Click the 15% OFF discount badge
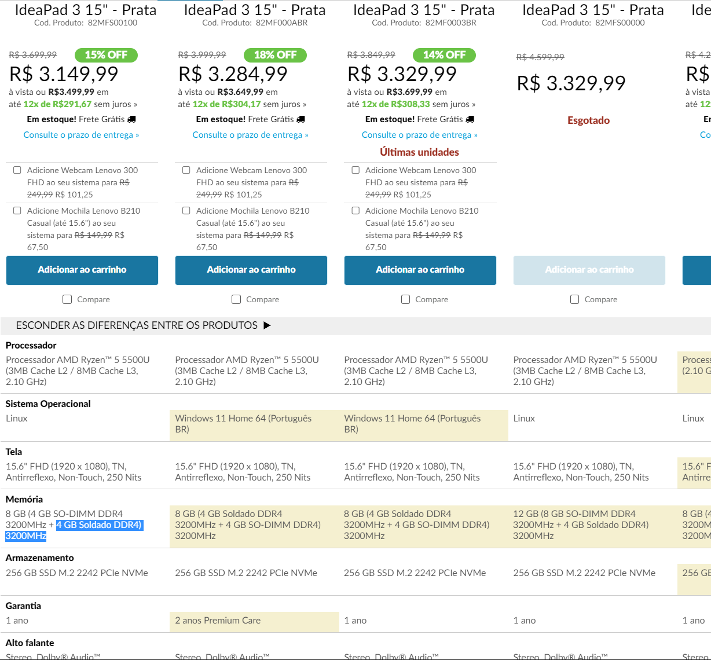 [x=106, y=55]
